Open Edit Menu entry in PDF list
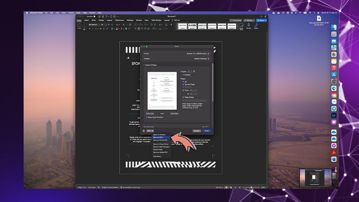Screen dimensions: 359x202 point(158,156)
